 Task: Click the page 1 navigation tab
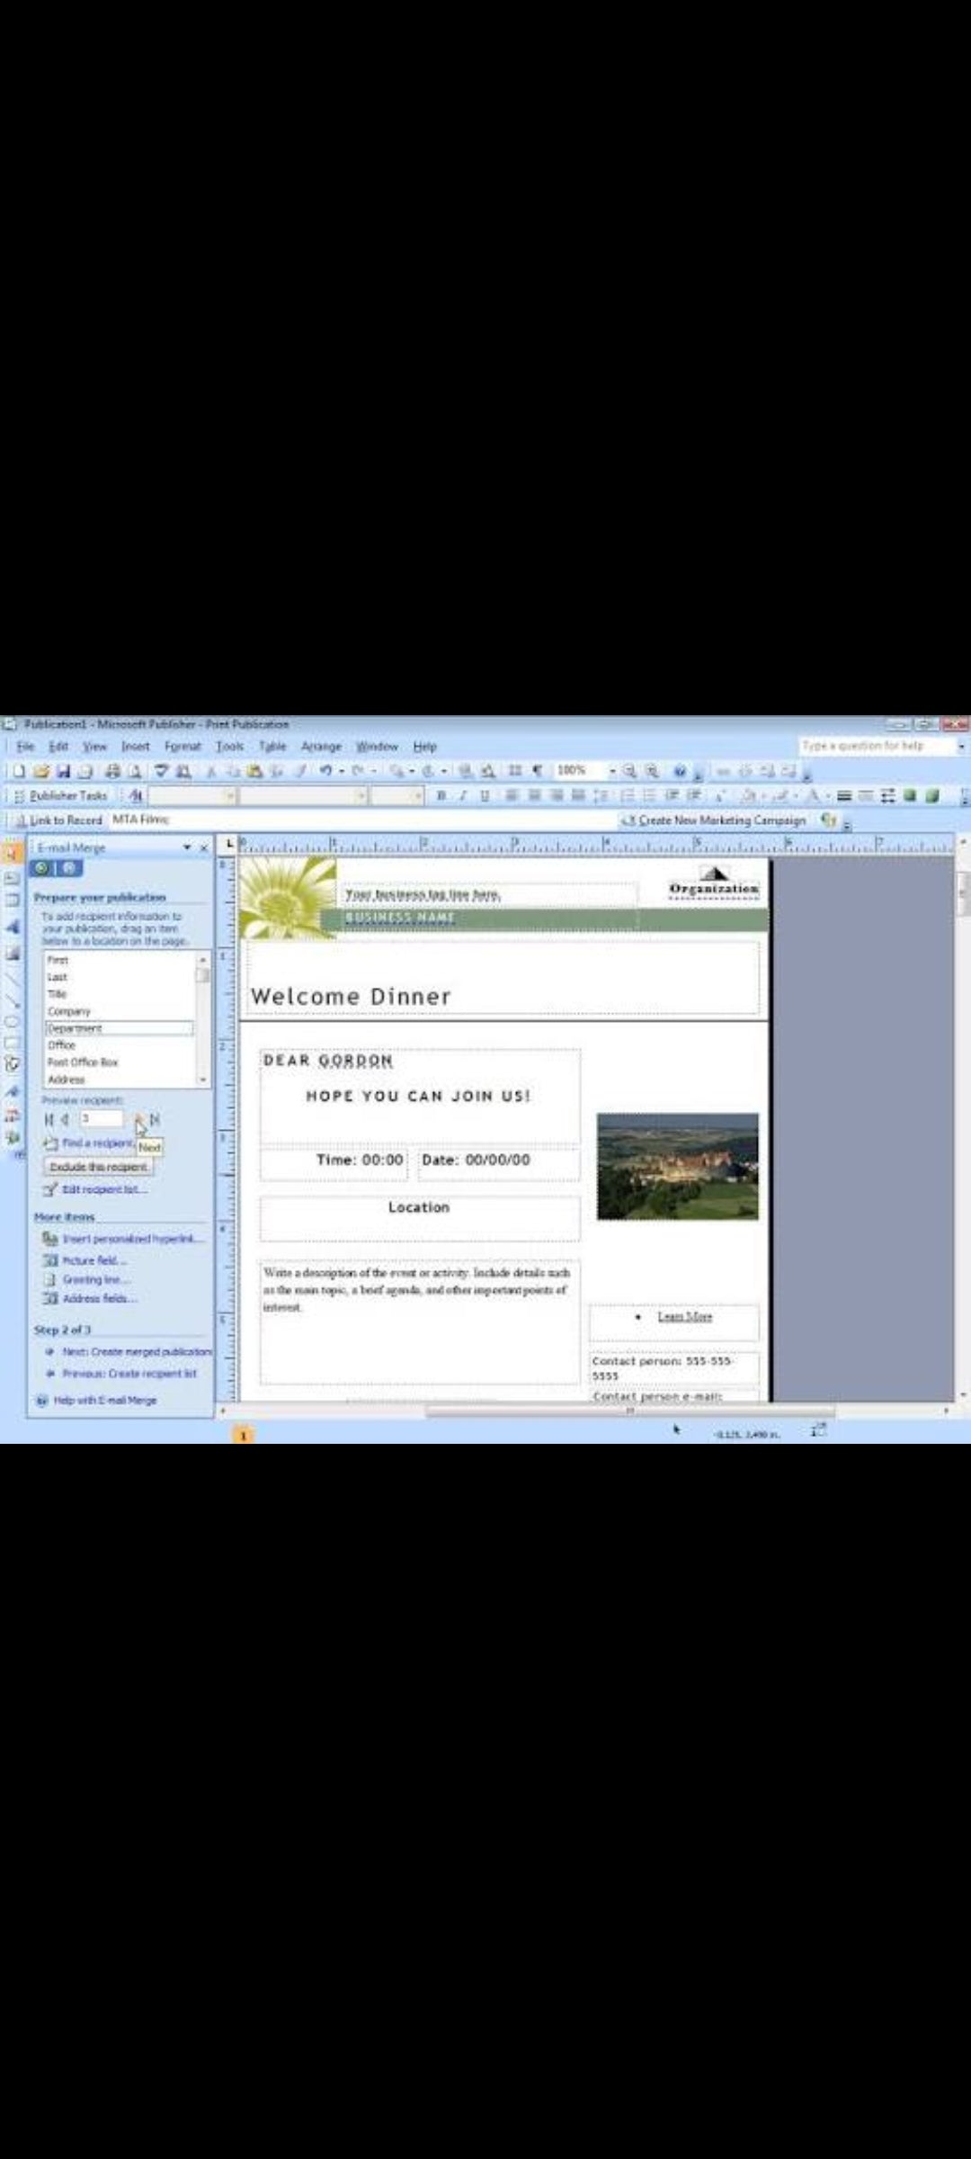pyautogui.click(x=243, y=1436)
